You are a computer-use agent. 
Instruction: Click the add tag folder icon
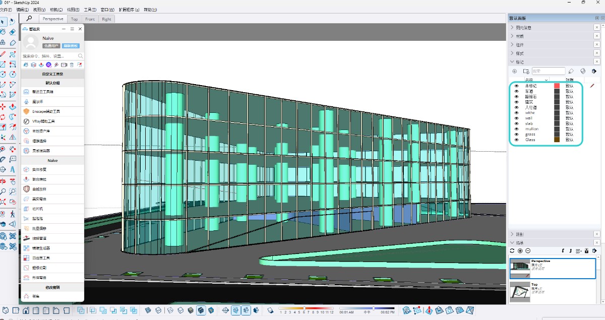526,71
